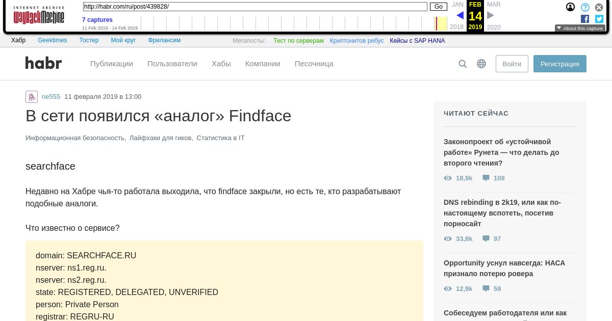The width and height of the screenshot is (612, 321).
Task: Open megapost Криптонитов ребус
Action: [x=356, y=41]
